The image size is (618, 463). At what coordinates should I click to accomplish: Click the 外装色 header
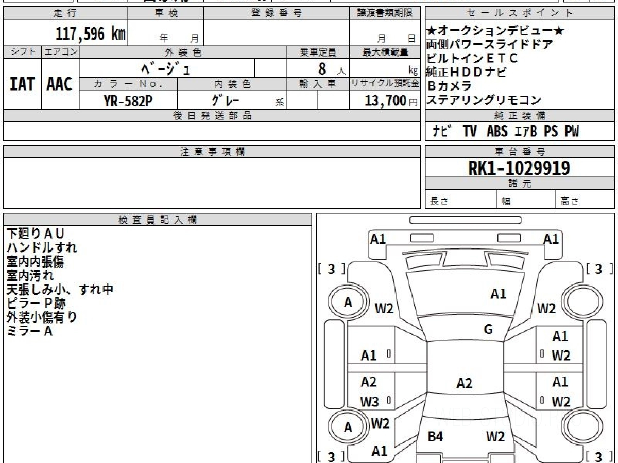[183, 52]
